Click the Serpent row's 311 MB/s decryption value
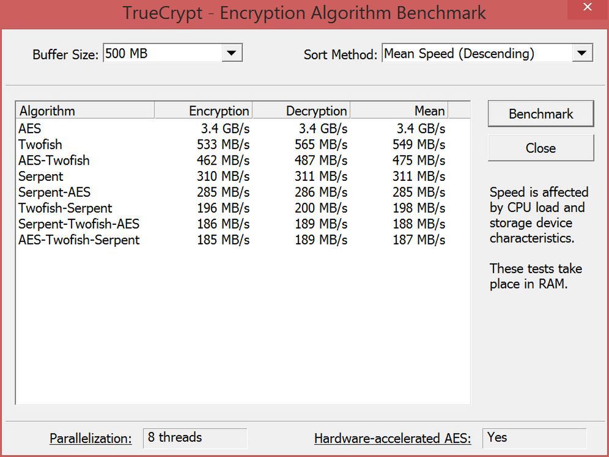Image resolution: width=609 pixels, height=457 pixels. (321, 176)
